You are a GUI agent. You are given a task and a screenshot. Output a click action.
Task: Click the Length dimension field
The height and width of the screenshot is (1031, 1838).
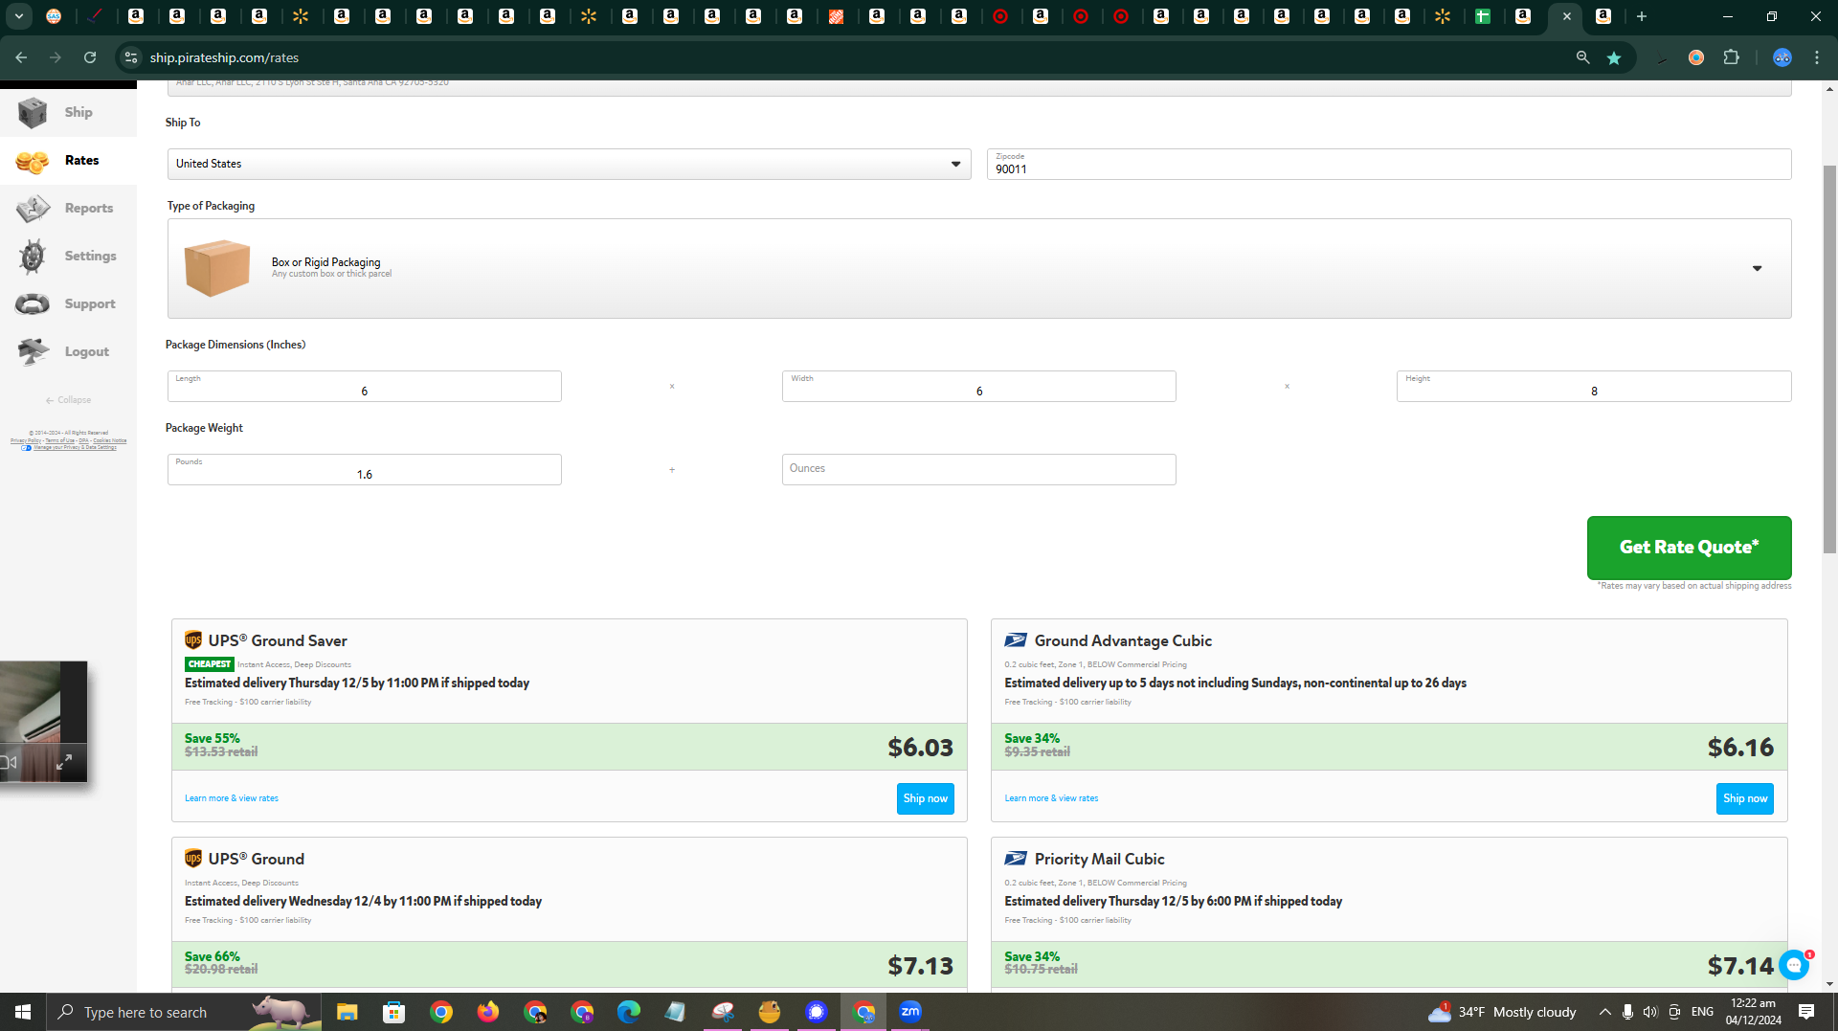[x=364, y=386]
